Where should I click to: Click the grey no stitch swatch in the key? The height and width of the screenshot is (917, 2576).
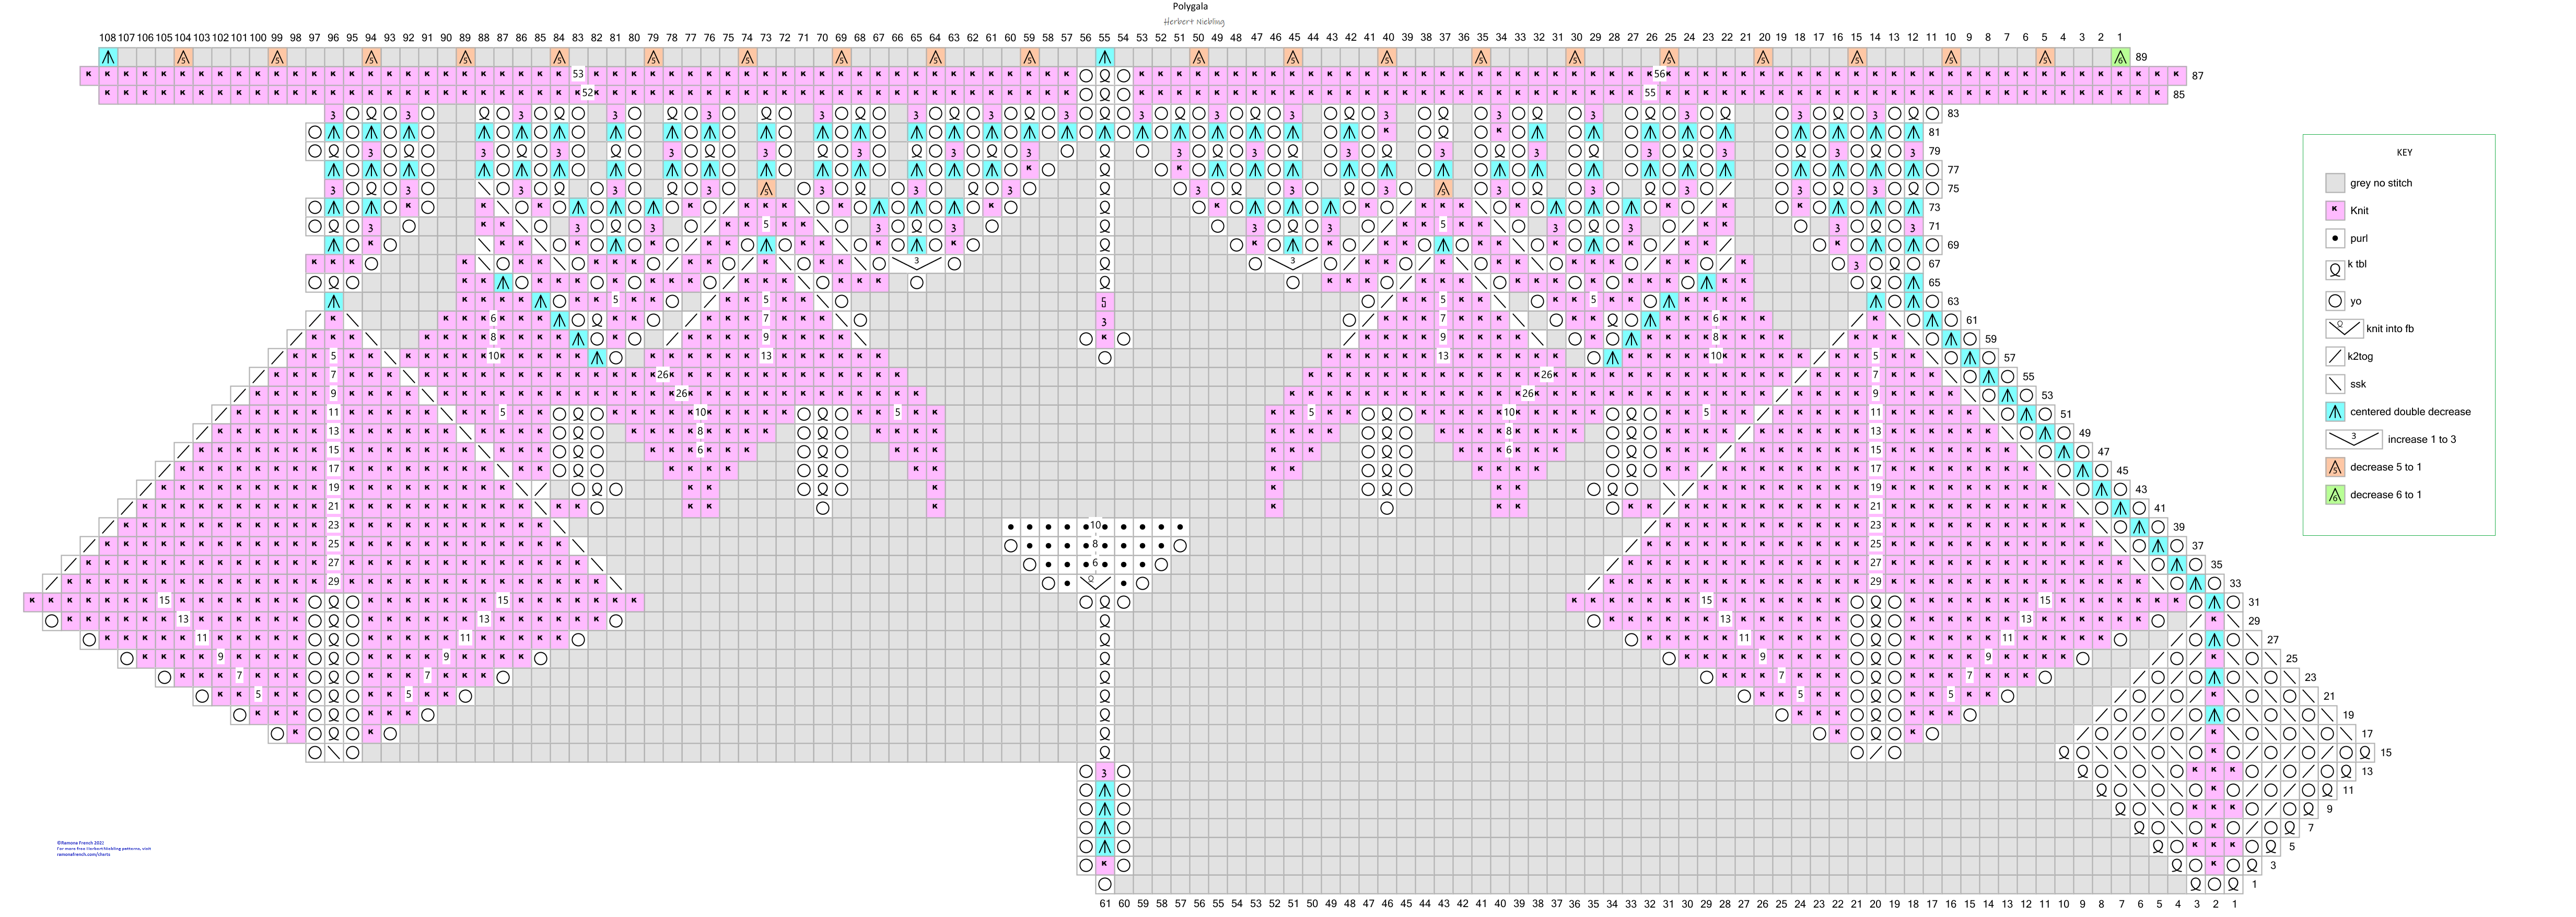click(x=2335, y=183)
